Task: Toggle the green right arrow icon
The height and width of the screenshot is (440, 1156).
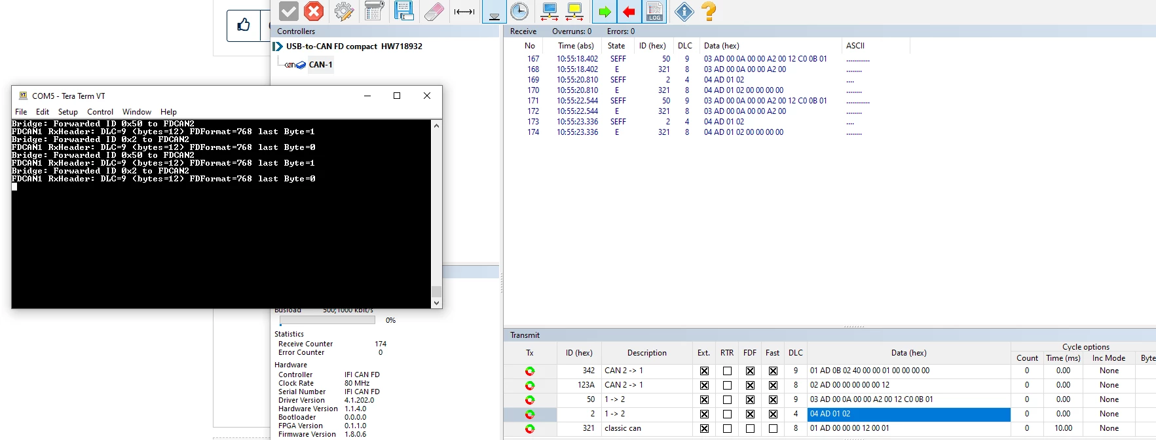Action: (605, 11)
